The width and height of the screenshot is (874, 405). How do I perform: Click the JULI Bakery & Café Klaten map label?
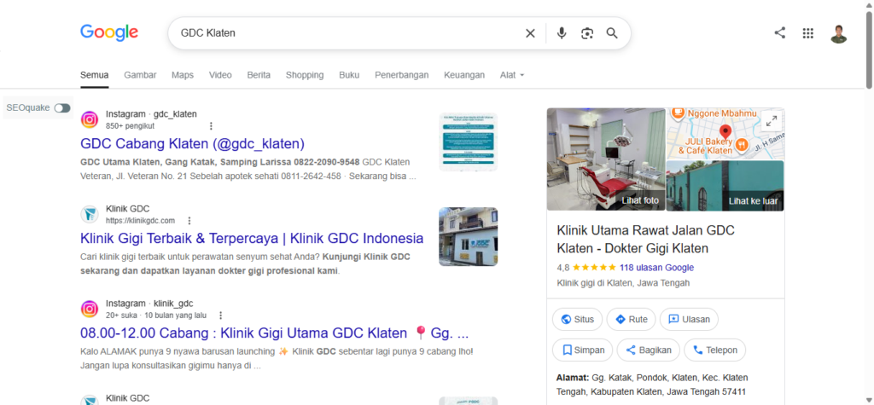pyautogui.click(x=705, y=146)
